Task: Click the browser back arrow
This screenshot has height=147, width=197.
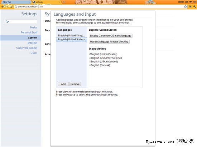Action: 3,6
